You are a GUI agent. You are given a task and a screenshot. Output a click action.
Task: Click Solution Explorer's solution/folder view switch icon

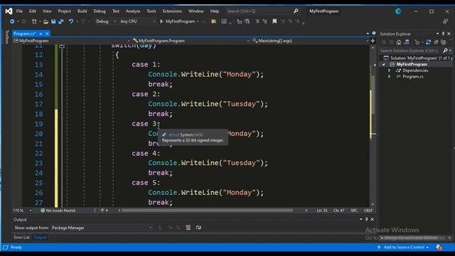coord(406,43)
